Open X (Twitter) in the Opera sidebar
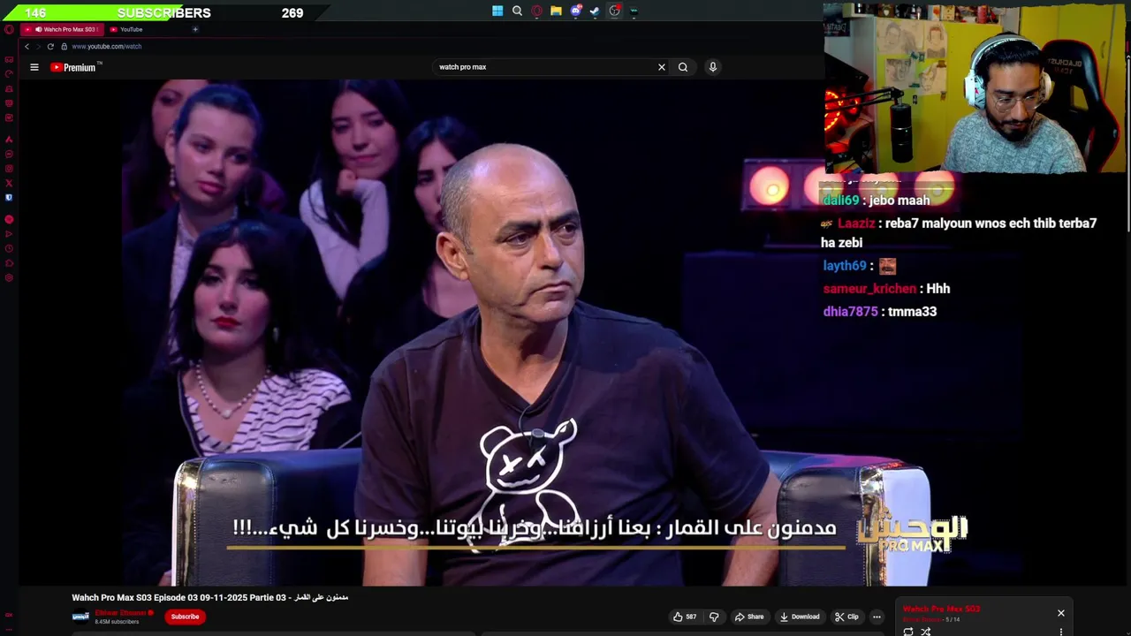This screenshot has width=1131, height=636. click(x=9, y=183)
